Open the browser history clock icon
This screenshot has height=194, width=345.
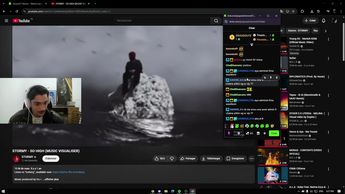click(318, 11)
